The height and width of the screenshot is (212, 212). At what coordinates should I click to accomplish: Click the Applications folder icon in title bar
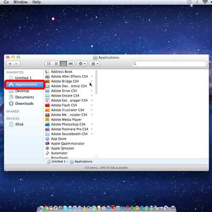coord(95,57)
